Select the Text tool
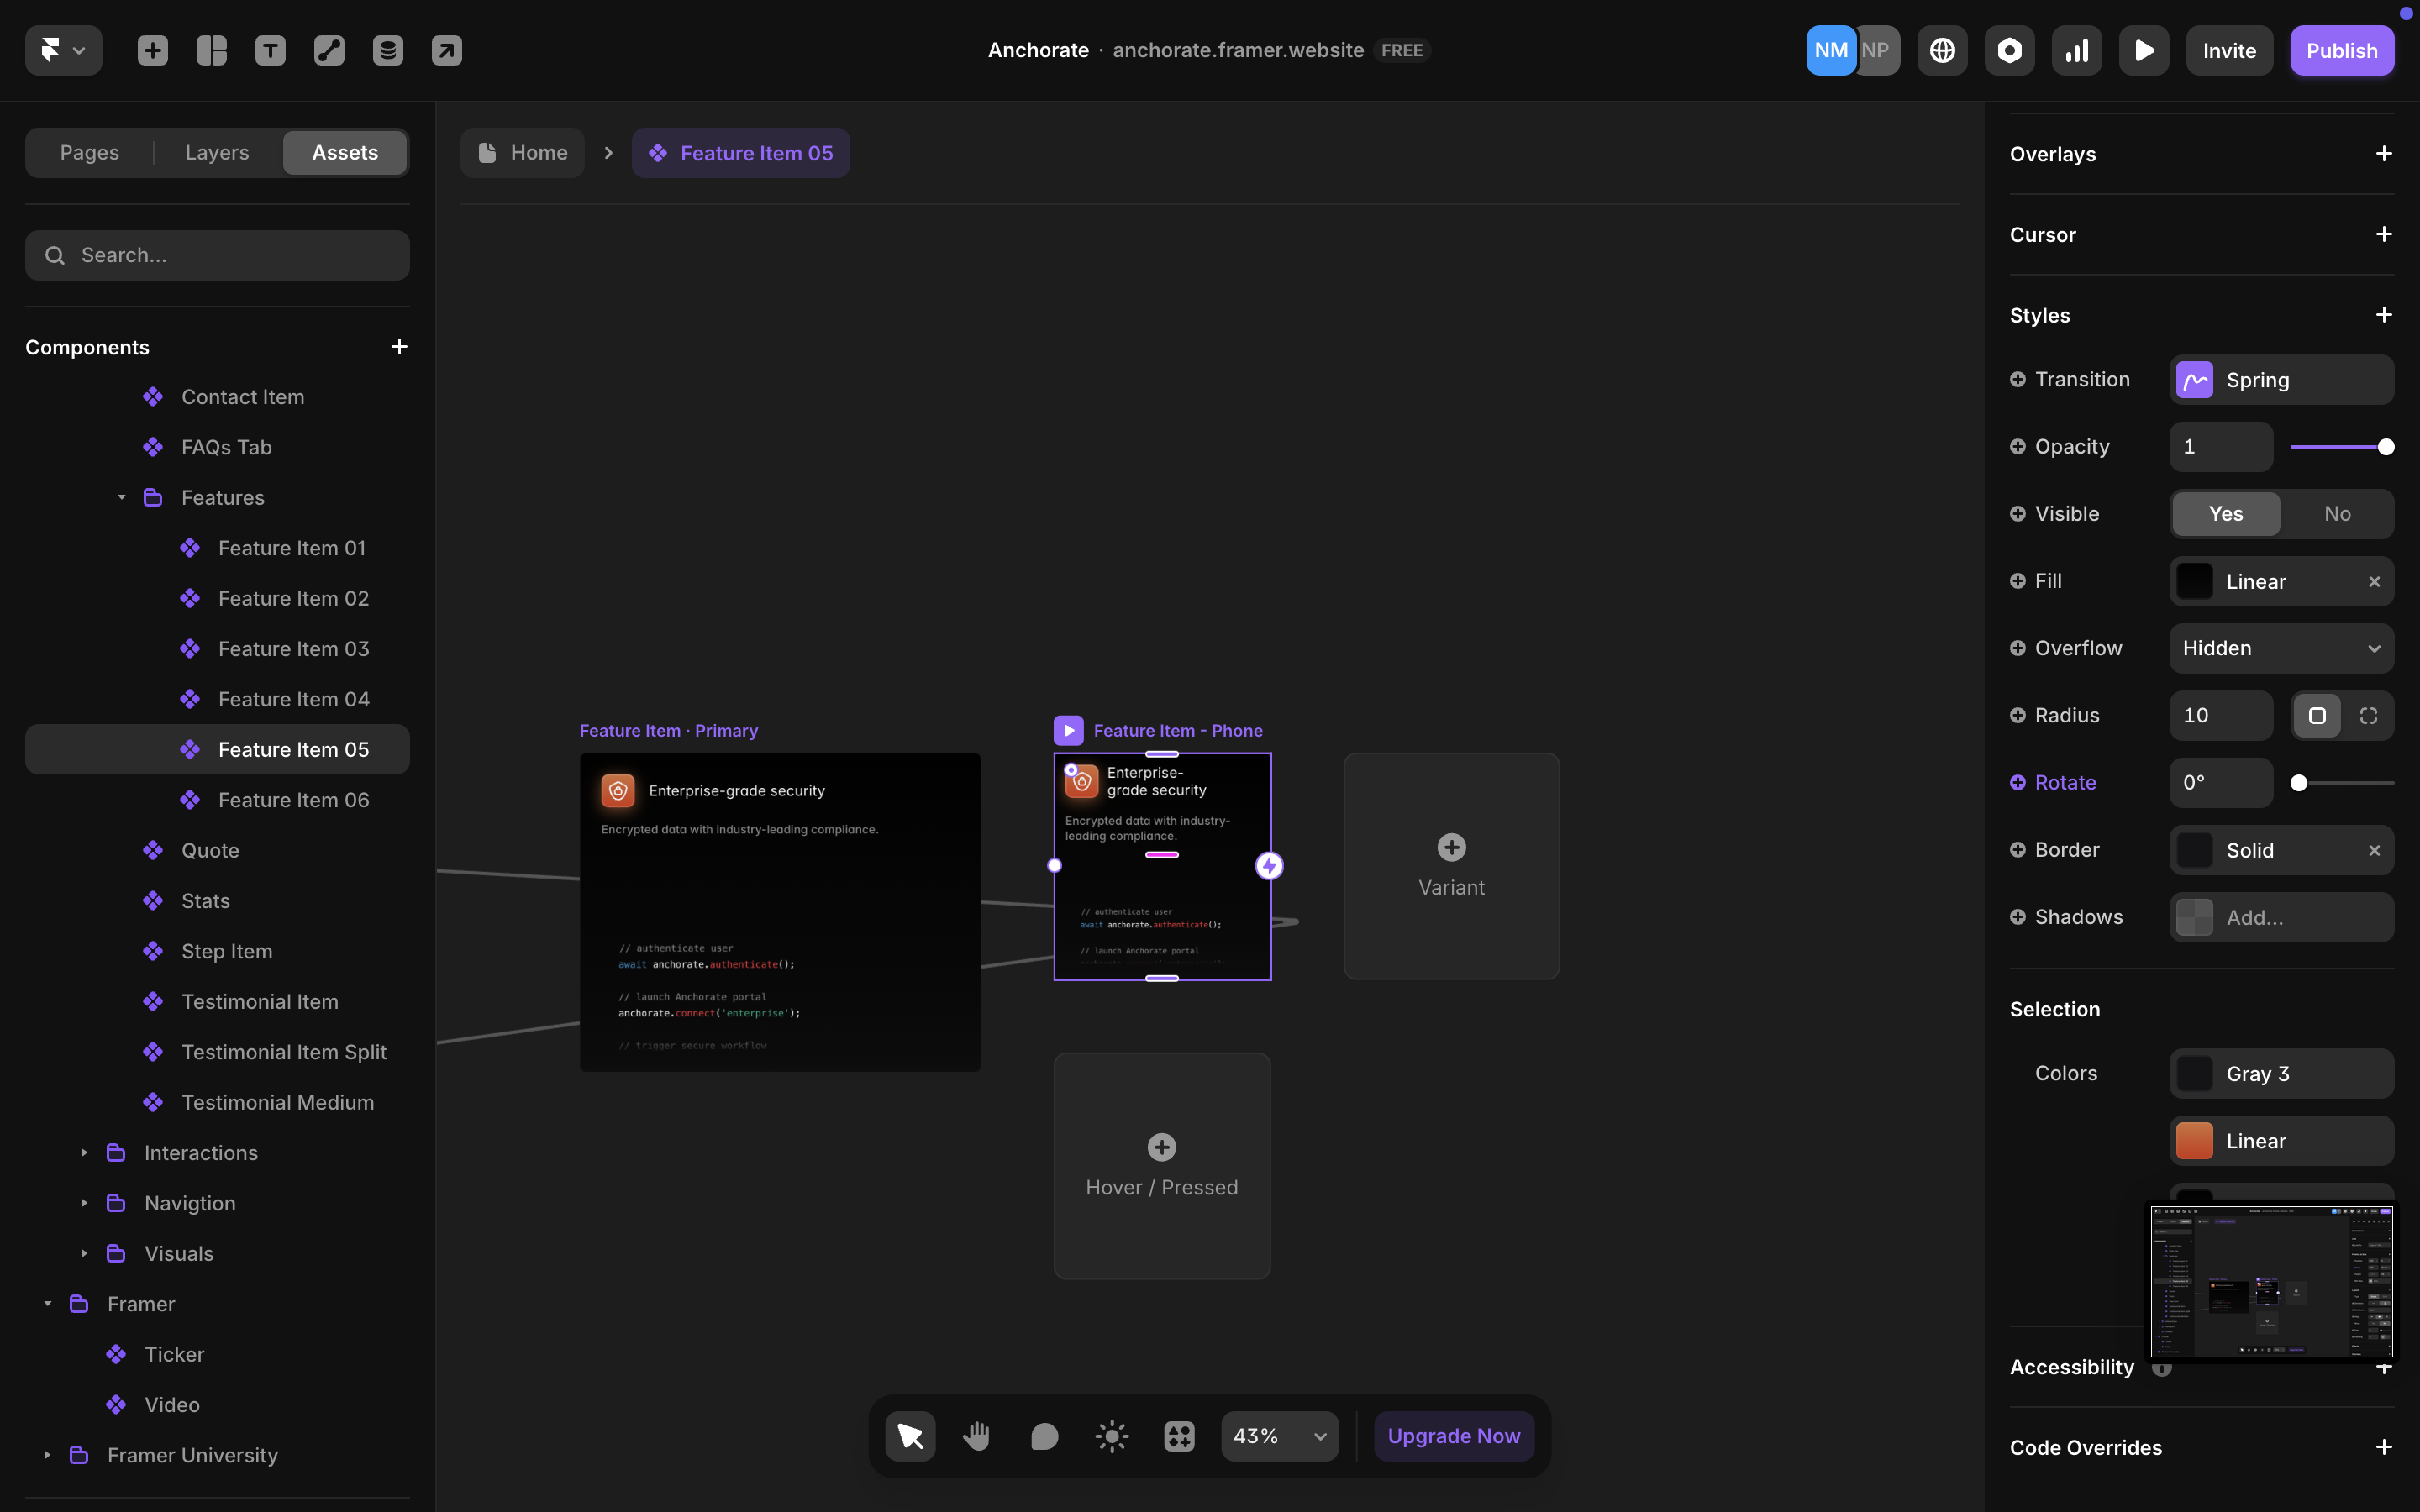 (x=270, y=49)
